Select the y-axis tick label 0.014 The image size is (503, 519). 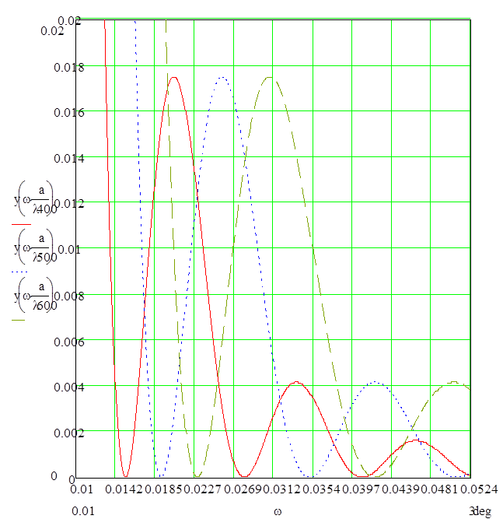pos(68,158)
